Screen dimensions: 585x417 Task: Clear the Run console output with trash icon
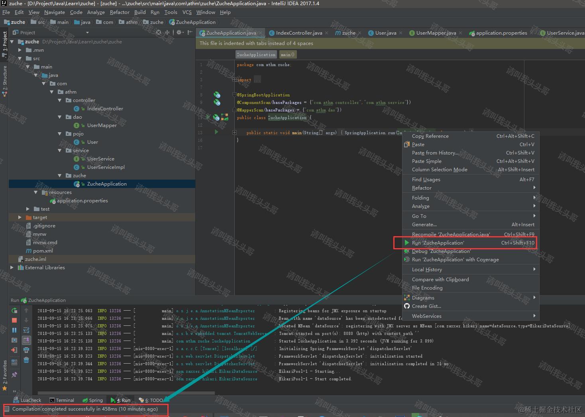pos(26,360)
